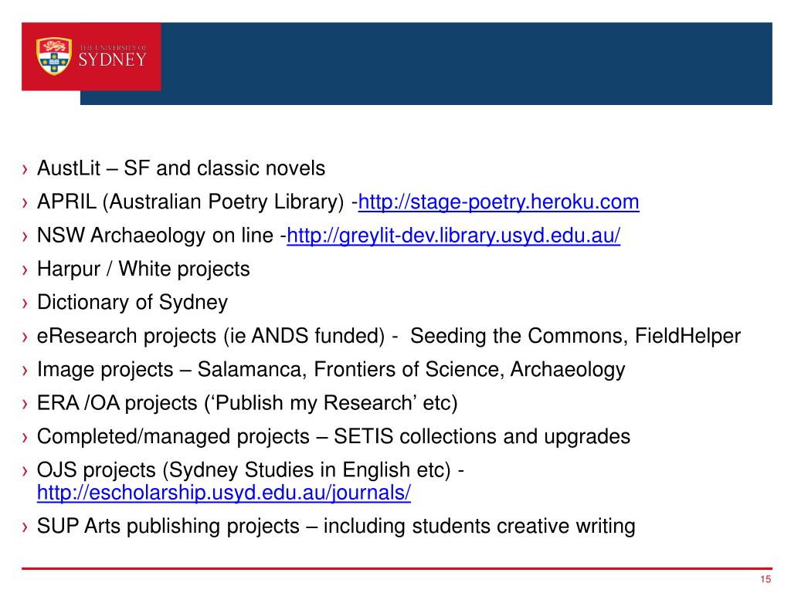This screenshot has width=791, height=593.
Task: Follow the escholarship.usyd.edu.au/journals link
Action: pos(224,493)
